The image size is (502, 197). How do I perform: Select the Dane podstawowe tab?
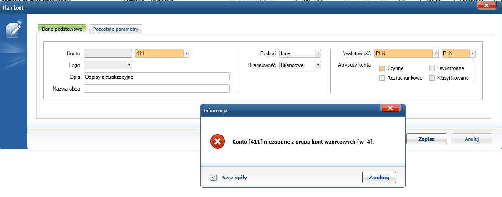pyautogui.click(x=62, y=29)
